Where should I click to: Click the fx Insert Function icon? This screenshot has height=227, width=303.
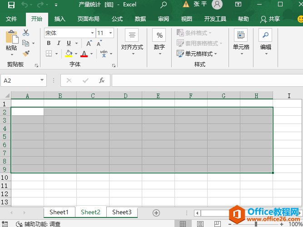pyautogui.click(x=102, y=80)
